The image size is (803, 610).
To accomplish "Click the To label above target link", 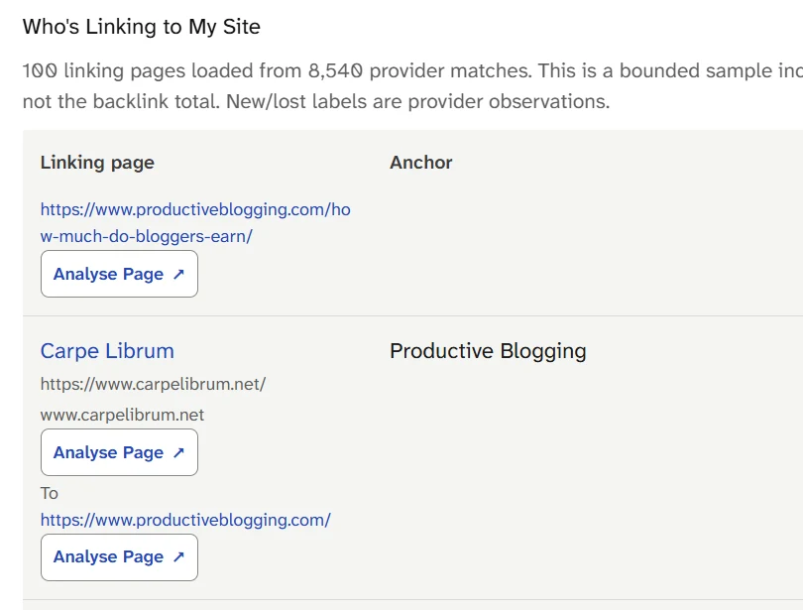I will coord(50,493).
